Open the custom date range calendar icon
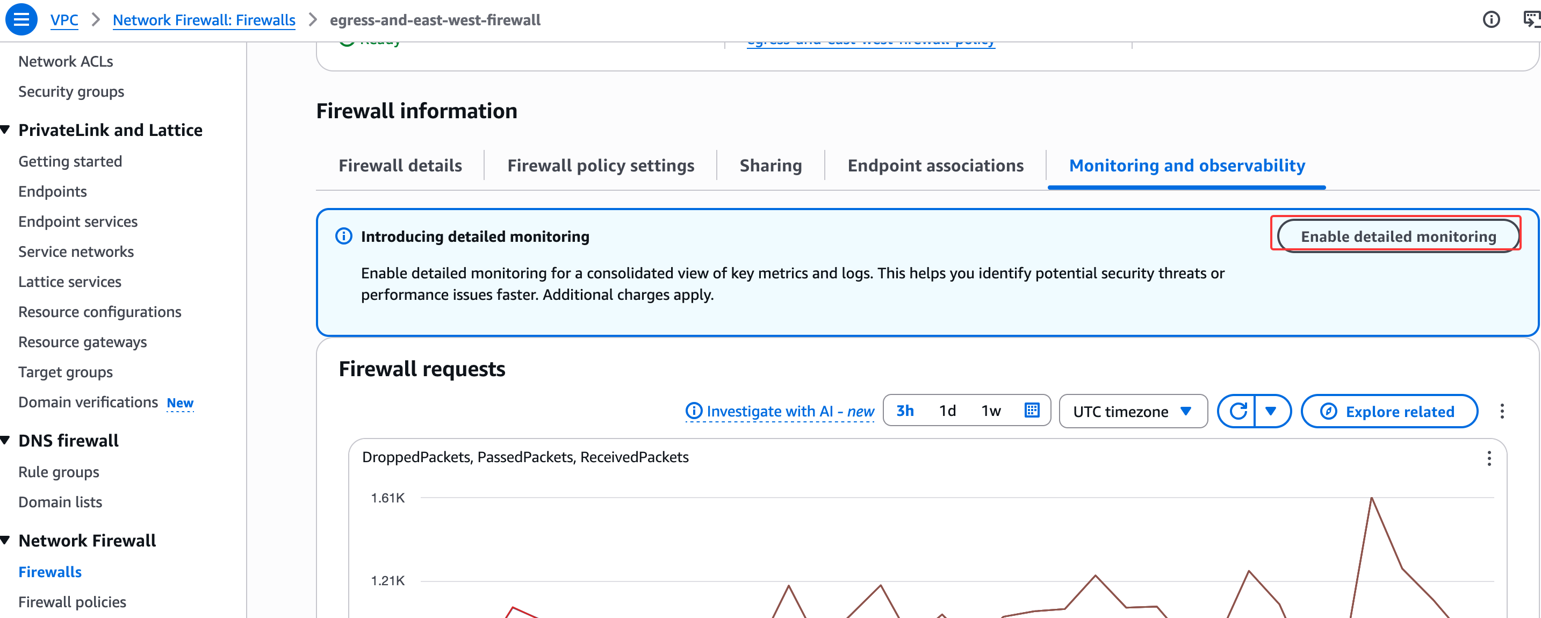 click(x=1032, y=411)
